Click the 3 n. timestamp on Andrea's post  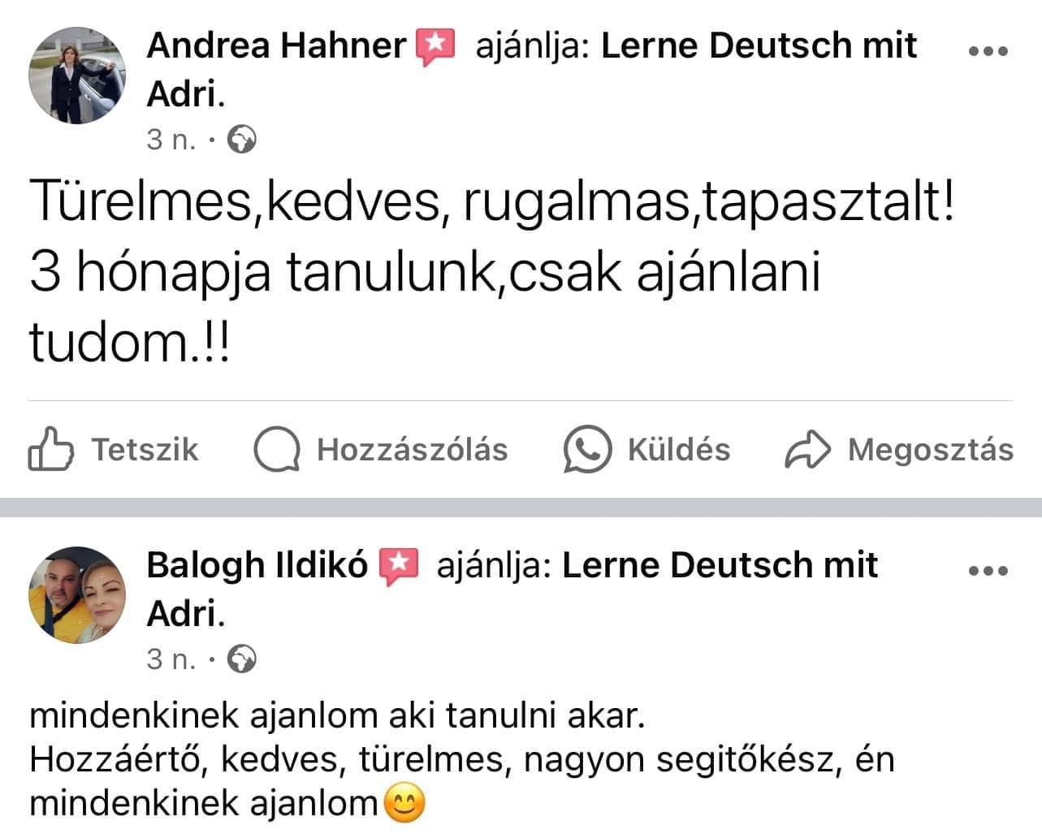[x=171, y=140]
